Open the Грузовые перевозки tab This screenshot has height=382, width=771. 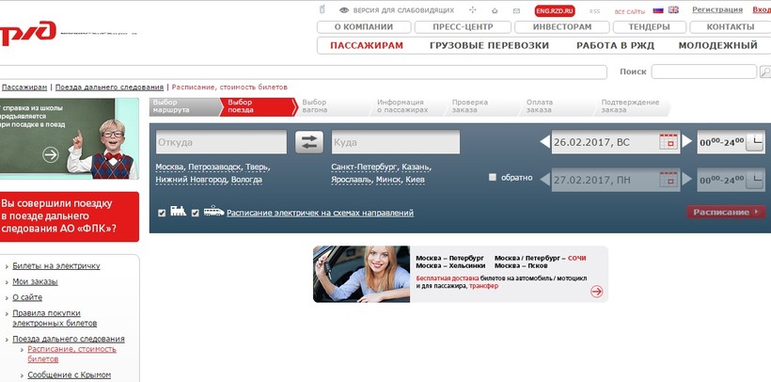(489, 45)
